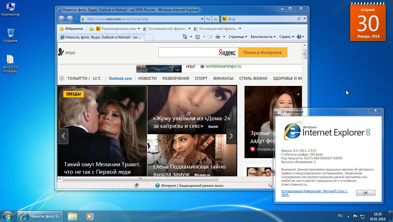
Task: Stop loading with the red X icon
Action: coord(215,19)
